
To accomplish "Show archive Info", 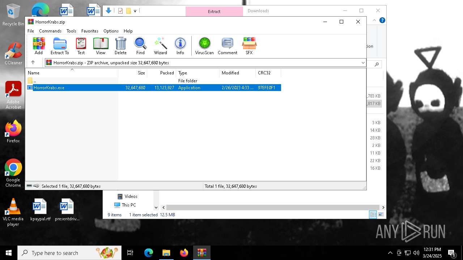I will [x=180, y=46].
